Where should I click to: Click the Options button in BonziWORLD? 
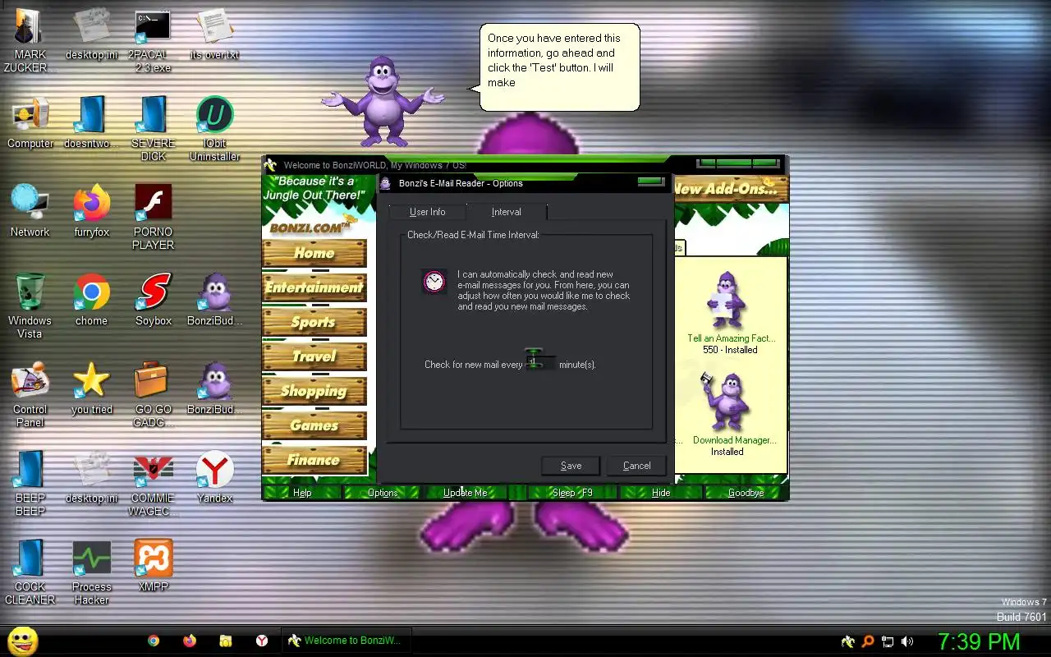coord(383,493)
